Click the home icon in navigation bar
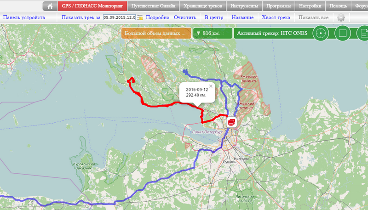368x210 pixels. 50,6
